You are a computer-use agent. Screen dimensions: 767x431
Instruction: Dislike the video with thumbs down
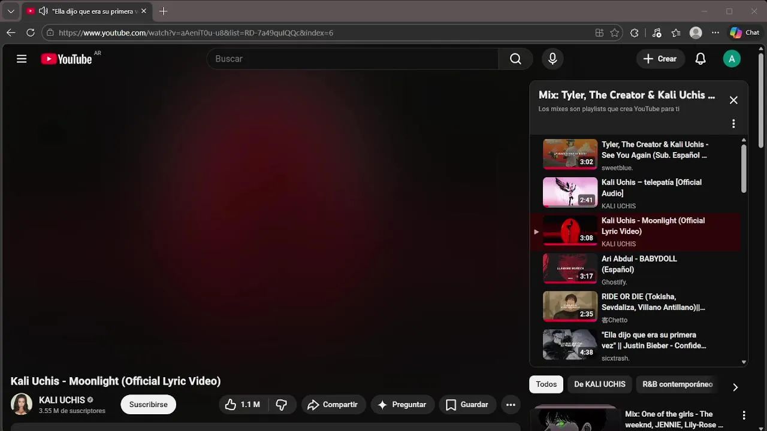click(282, 405)
